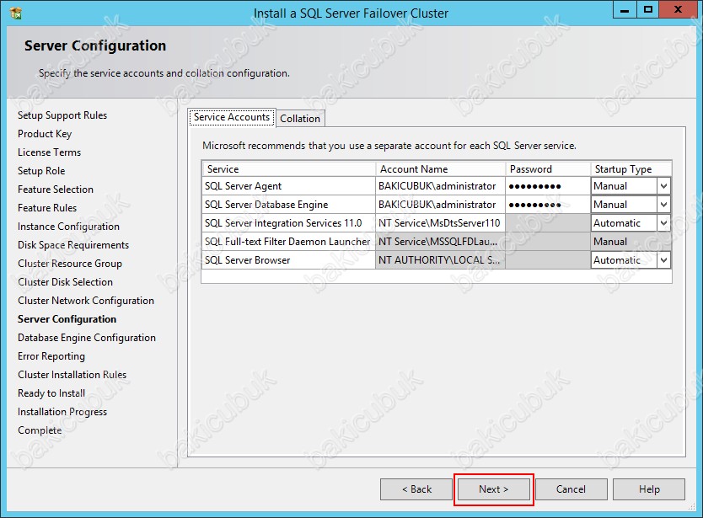The width and height of the screenshot is (703, 518).
Task: Click Cluster Disk Selection step
Action: 66,282
